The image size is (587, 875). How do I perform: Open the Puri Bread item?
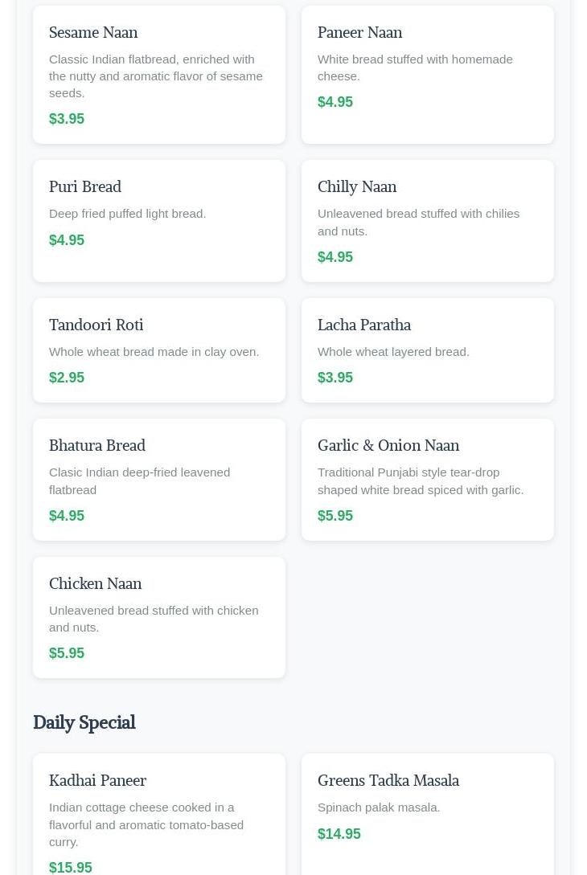tap(85, 186)
